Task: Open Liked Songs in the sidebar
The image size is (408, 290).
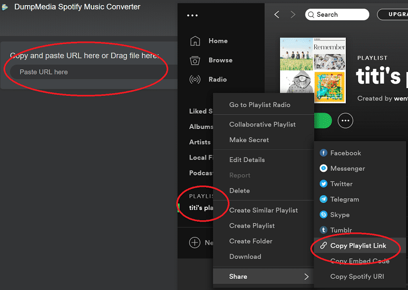Action: 201,111
